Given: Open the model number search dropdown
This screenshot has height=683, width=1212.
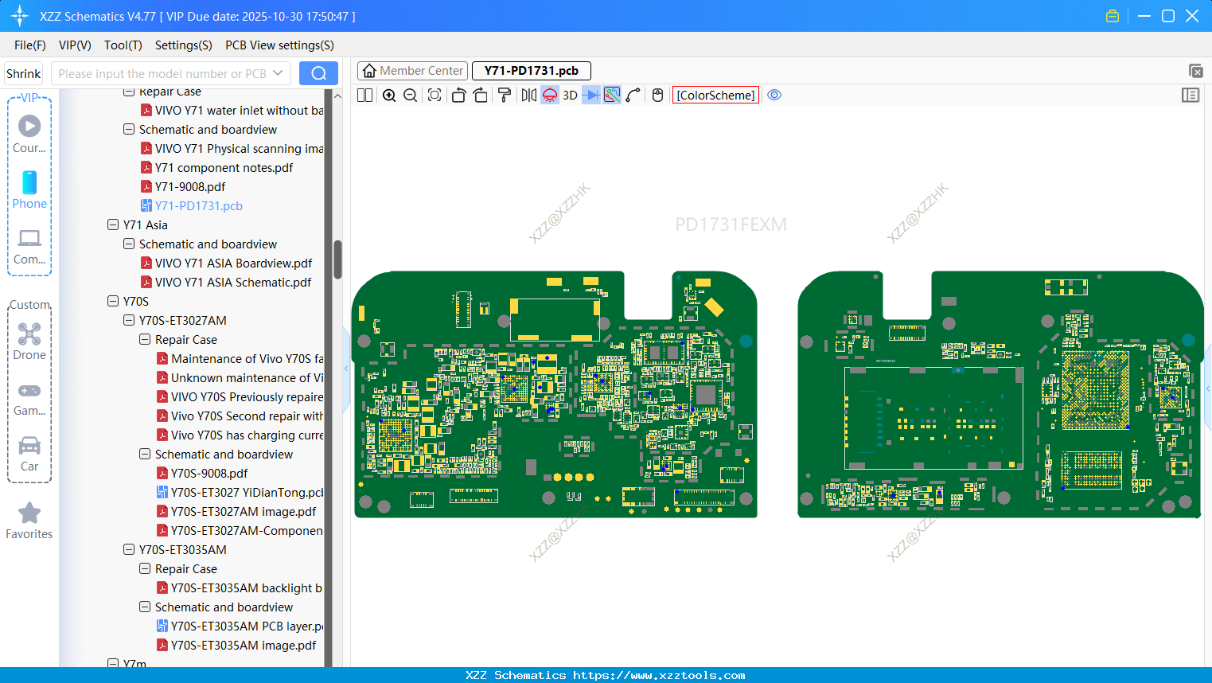Looking at the screenshot, I should (x=278, y=73).
